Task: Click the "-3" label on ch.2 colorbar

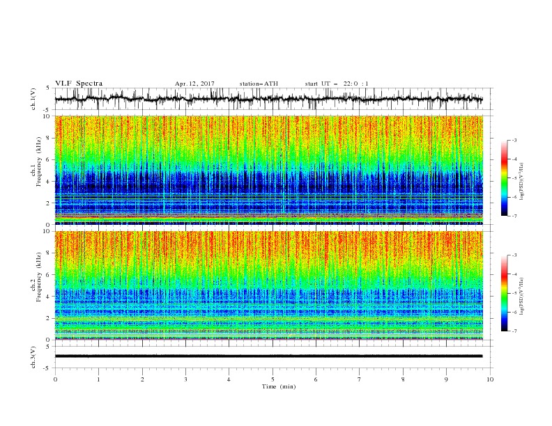Action: (x=514, y=255)
